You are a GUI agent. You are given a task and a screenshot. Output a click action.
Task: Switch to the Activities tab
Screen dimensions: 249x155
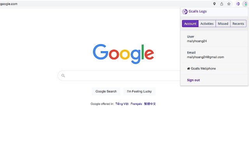point(207,24)
